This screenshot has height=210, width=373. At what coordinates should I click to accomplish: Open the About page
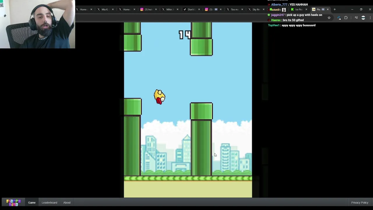pos(67,203)
